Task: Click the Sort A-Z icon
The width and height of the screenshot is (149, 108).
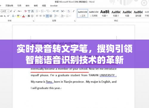Action: 69,11
